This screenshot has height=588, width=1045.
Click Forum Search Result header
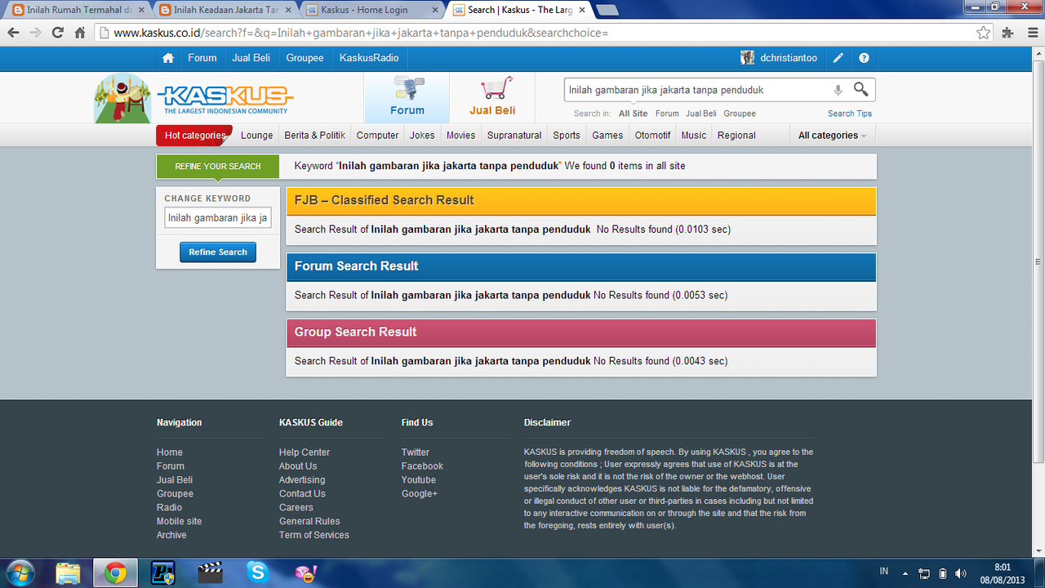point(581,266)
